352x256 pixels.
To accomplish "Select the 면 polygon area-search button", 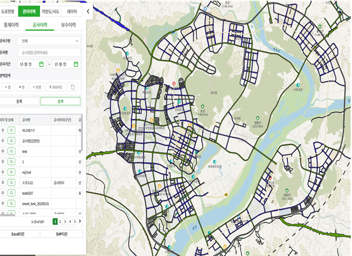I will point(21,87).
